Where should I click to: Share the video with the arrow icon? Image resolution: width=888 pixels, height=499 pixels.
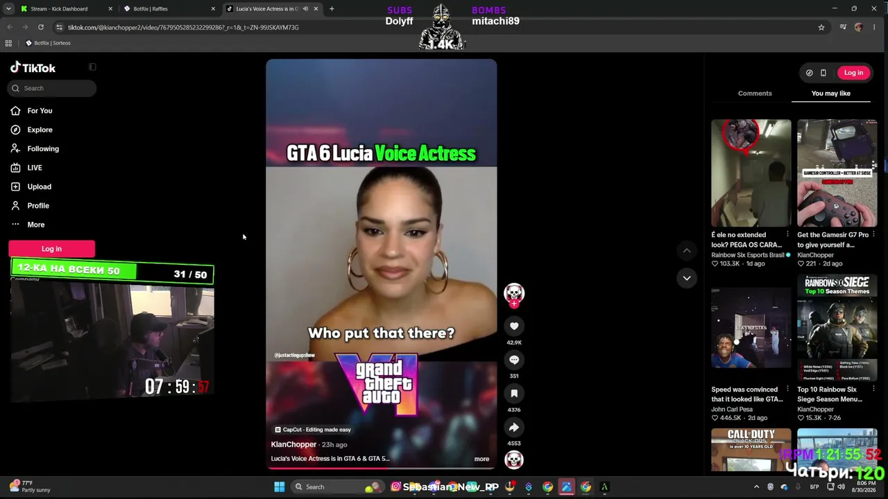[514, 427]
